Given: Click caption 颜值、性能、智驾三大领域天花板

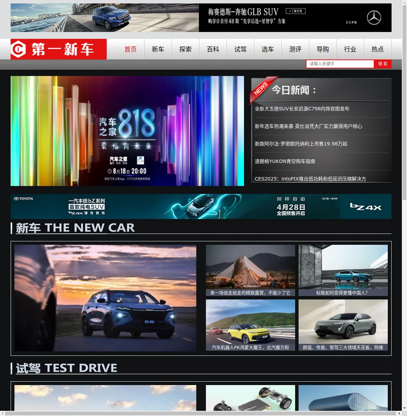Looking at the screenshot, I should click(343, 348).
